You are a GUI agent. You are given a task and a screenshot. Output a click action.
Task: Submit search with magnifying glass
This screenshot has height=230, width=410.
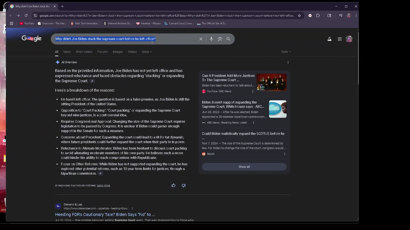(x=228, y=39)
